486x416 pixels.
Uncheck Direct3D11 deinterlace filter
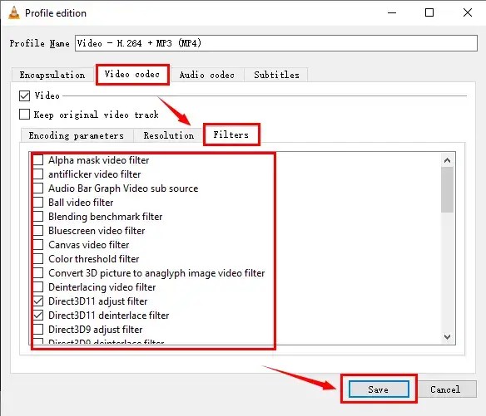pyautogui.click(x=38, y=316)
